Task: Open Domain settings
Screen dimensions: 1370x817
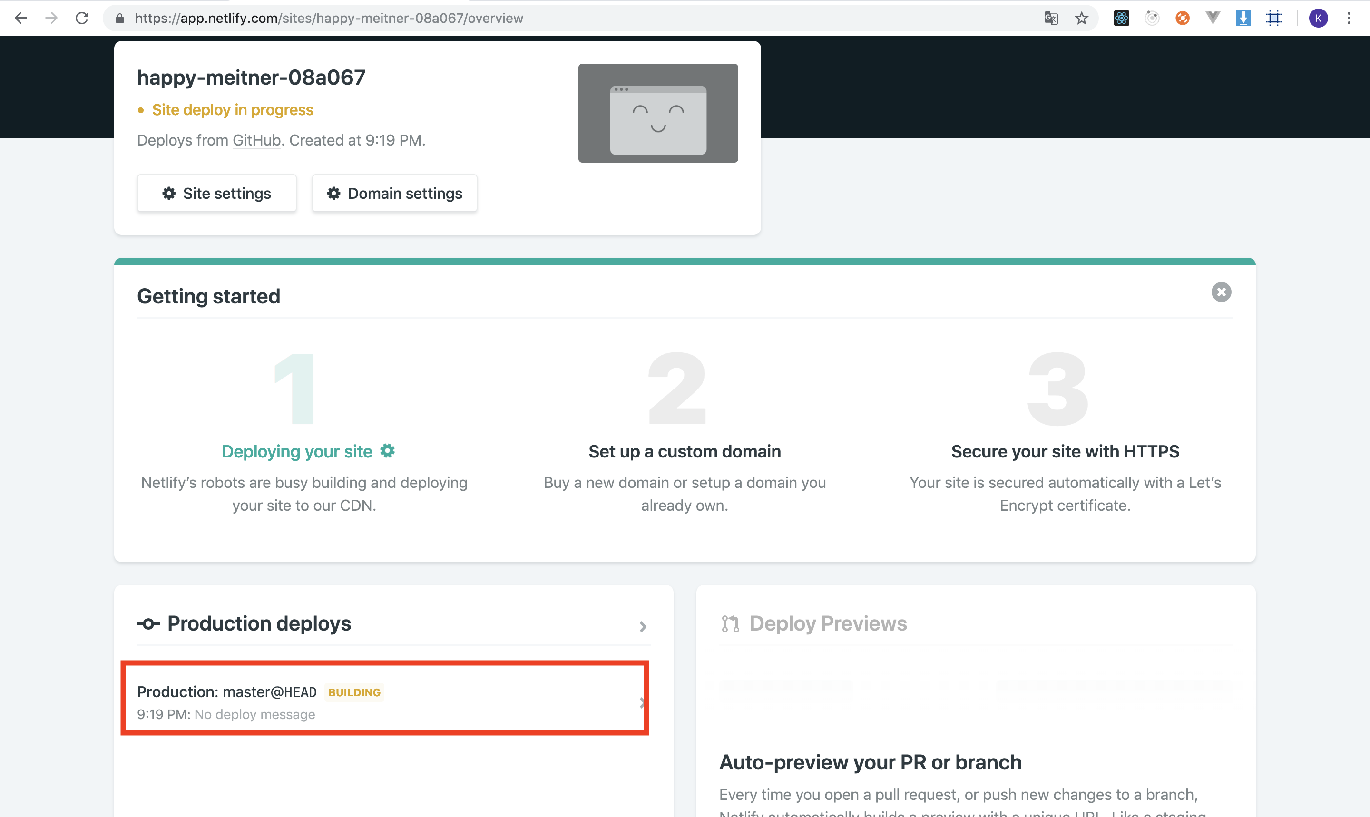Action: 394,193
